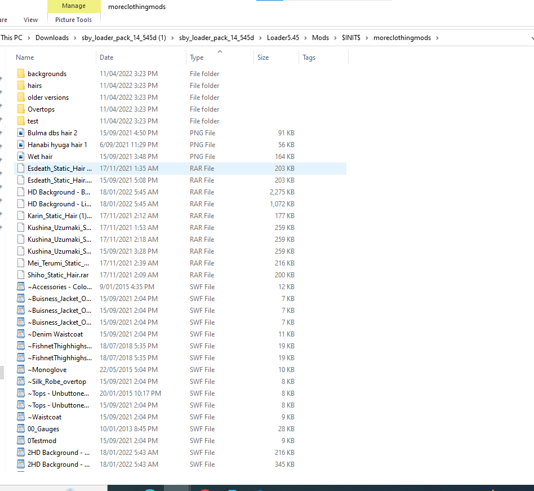Switch to the View ribbon tab
The image size is (534, 491).
31,20
